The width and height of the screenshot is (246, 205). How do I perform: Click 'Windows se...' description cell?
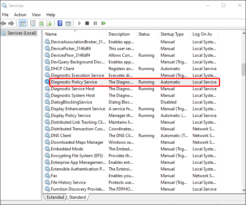point(121,142)
